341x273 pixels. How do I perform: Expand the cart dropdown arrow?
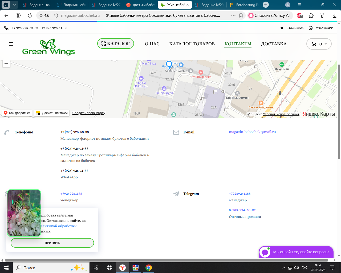click(x=326, y=44)
